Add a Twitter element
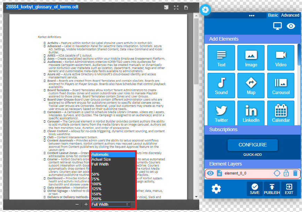302x212 pixels. (x=221, y=113)
